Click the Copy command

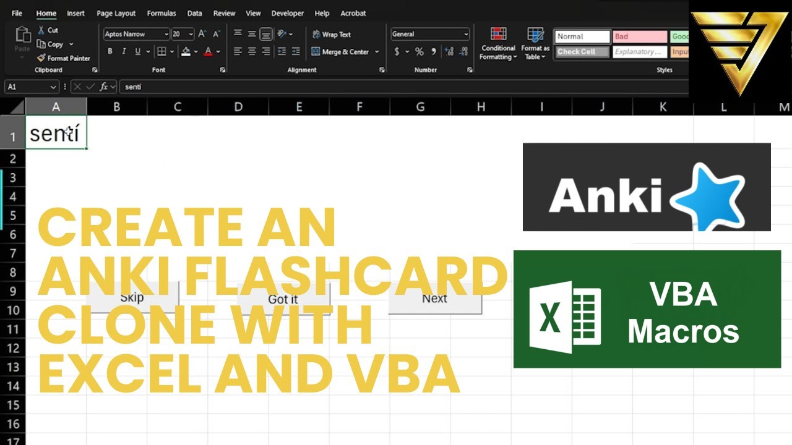coord(50,44)
